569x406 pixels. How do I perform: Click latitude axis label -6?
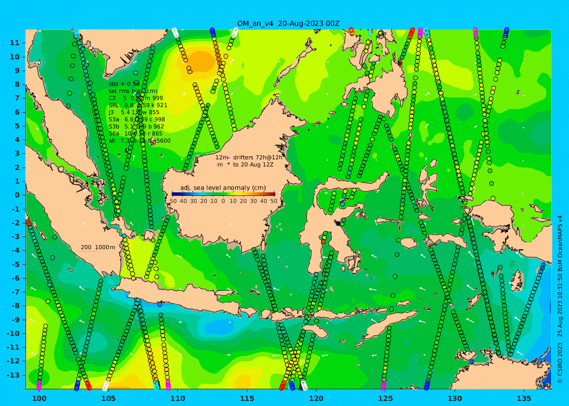tap(16, 278)
